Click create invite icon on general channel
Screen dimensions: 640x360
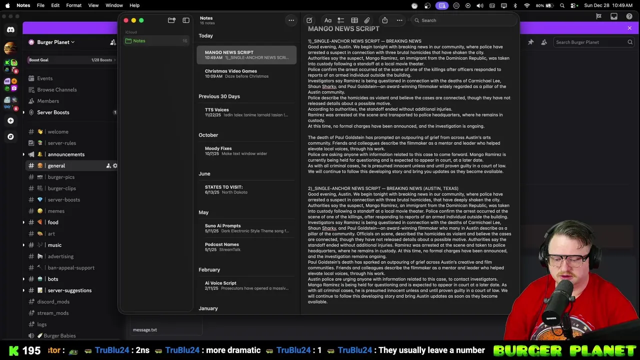coord(108,166)
